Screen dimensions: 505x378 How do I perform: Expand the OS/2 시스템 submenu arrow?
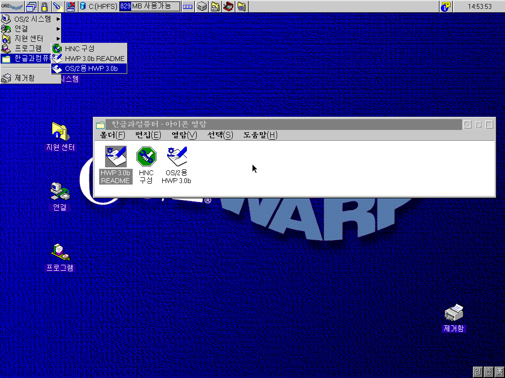point(58,19)
